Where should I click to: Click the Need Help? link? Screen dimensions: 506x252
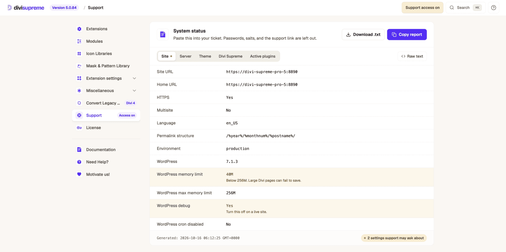(106, 162)
